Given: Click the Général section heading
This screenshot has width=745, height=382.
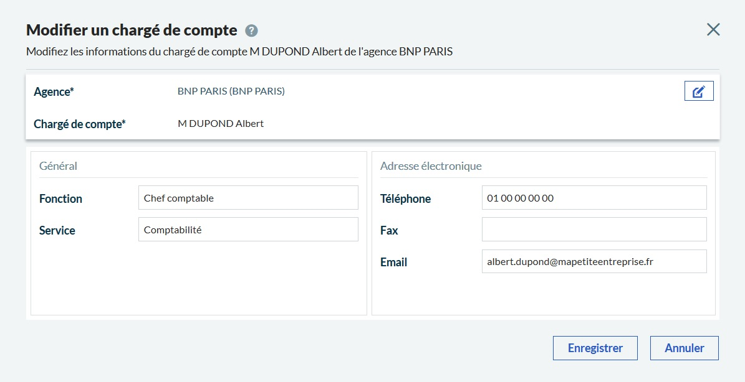Looking at the screenshot, I should coord(58,166).
